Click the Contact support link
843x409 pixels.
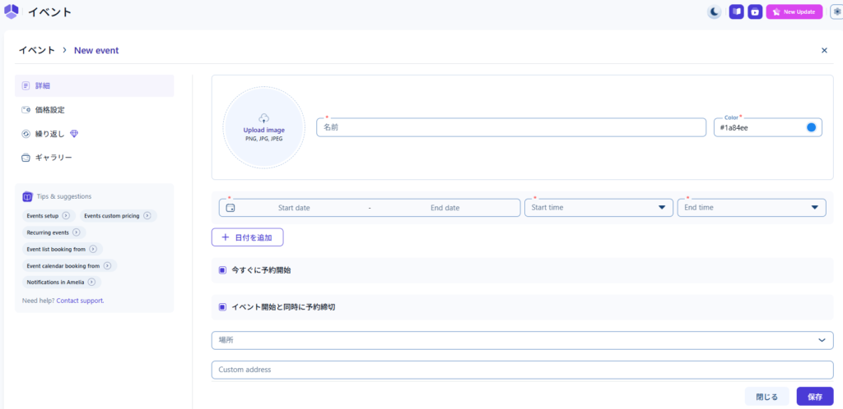(x=80, y=301)
